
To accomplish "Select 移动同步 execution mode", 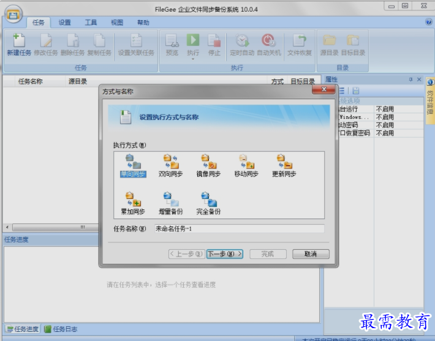I will click(x=246, y=166).
